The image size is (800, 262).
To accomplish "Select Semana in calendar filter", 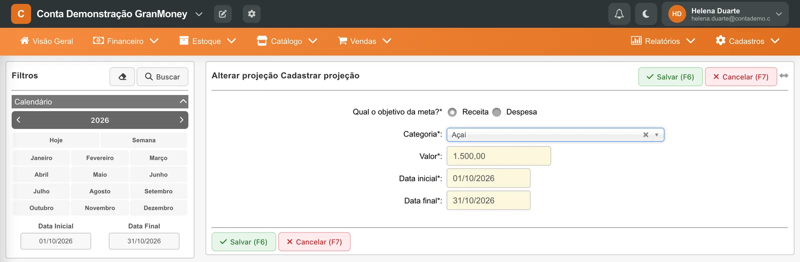I will tap(144, 140).
